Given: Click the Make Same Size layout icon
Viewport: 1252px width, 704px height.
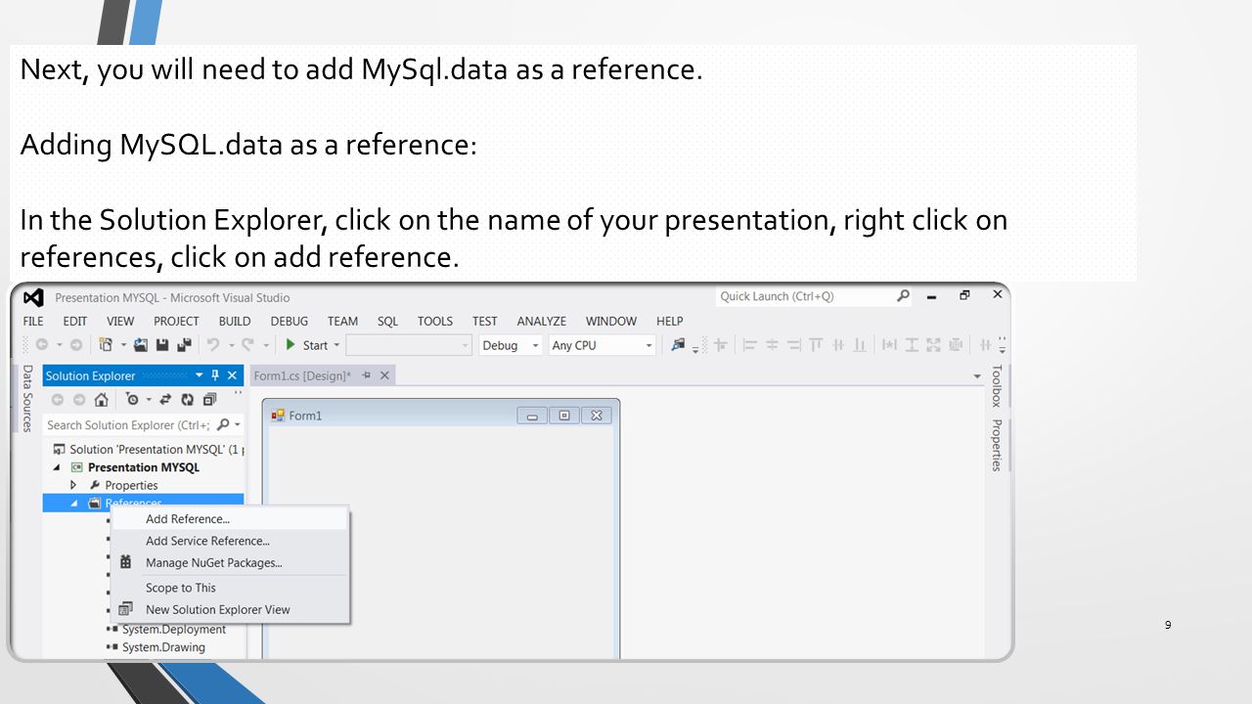Looking at the screenshot, I should click(x=933, y=345).
